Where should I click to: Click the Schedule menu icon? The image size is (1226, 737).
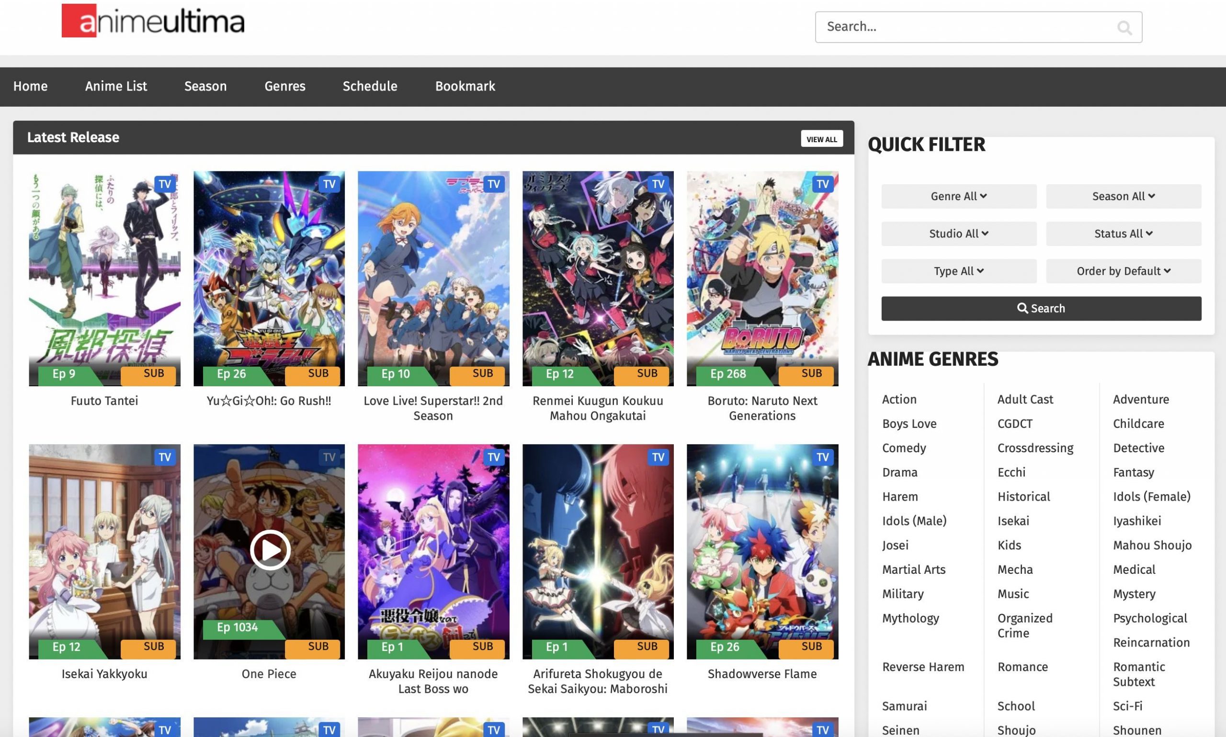370,86
